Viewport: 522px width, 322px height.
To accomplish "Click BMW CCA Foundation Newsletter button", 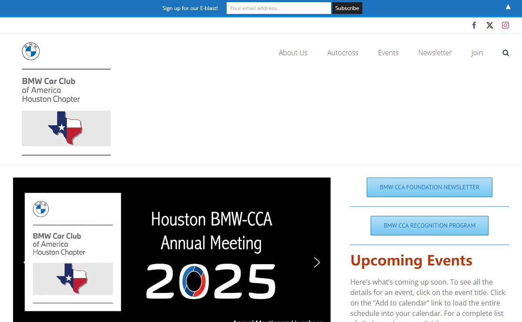I will pos(429,187).
